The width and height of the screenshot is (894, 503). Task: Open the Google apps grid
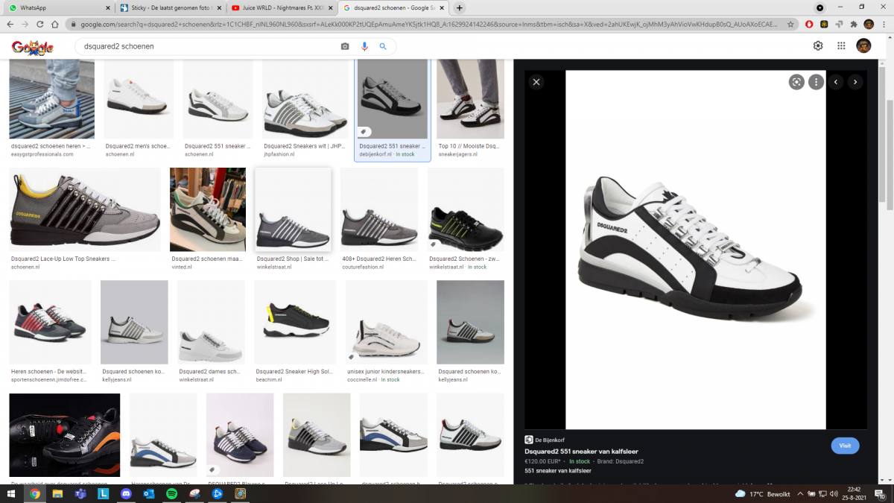[x=841, y=46]
